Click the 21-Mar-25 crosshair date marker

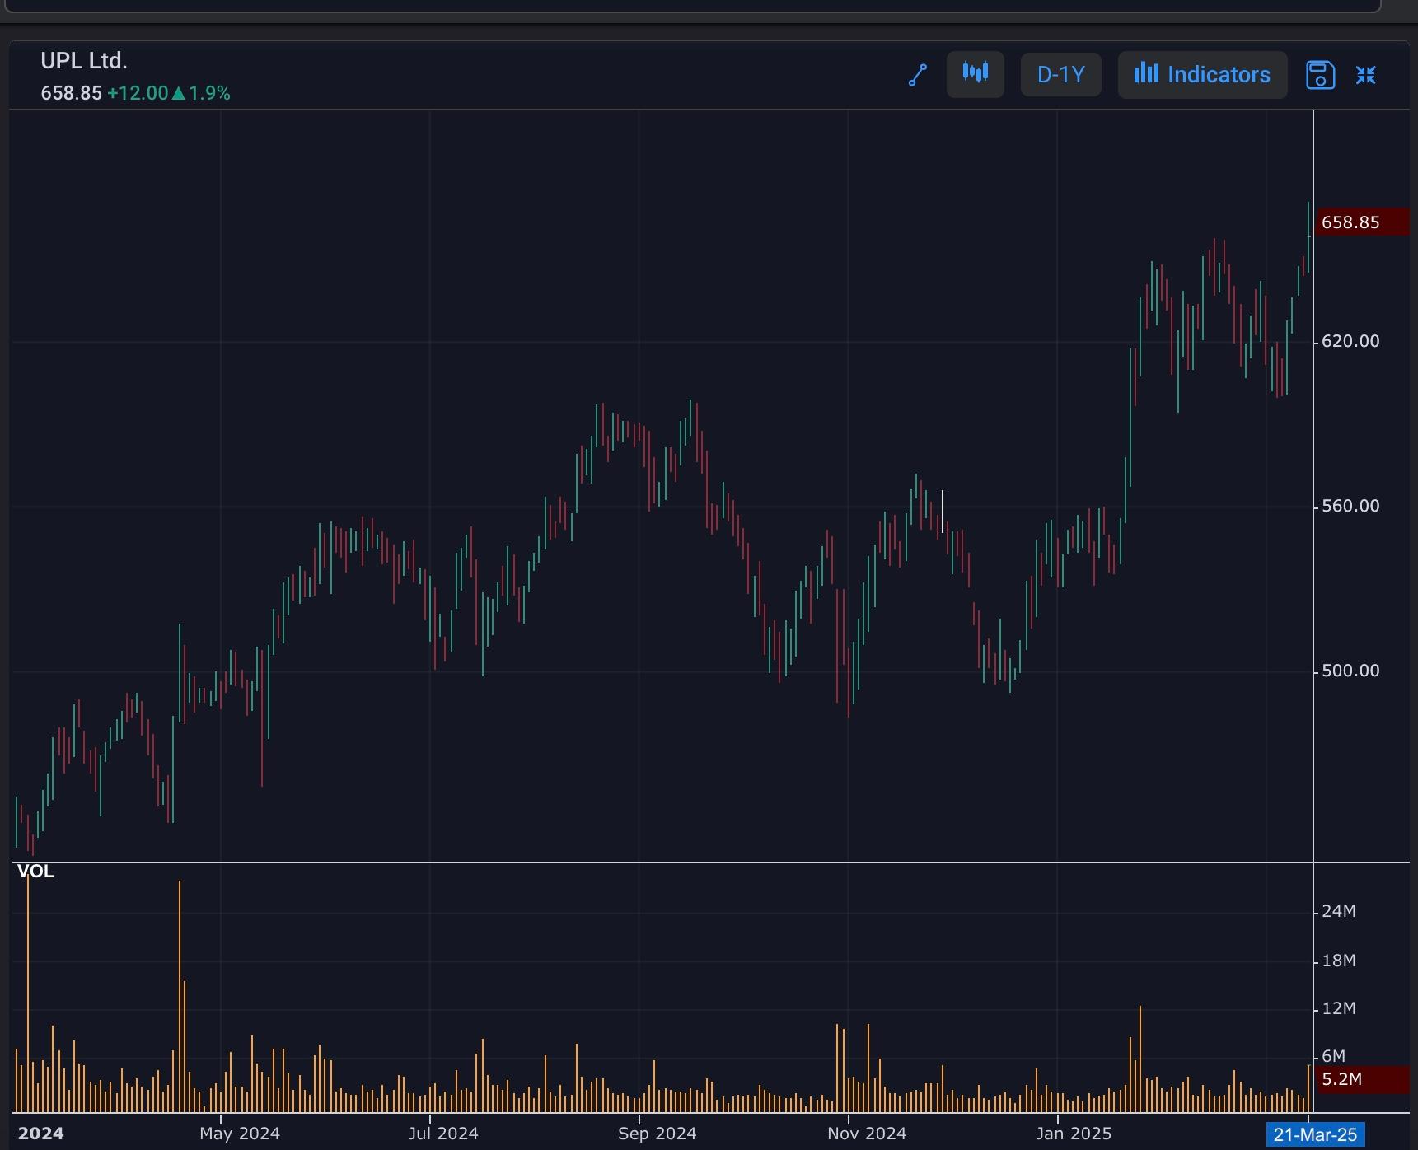pyautogui.click(x=1315, y=1134)
